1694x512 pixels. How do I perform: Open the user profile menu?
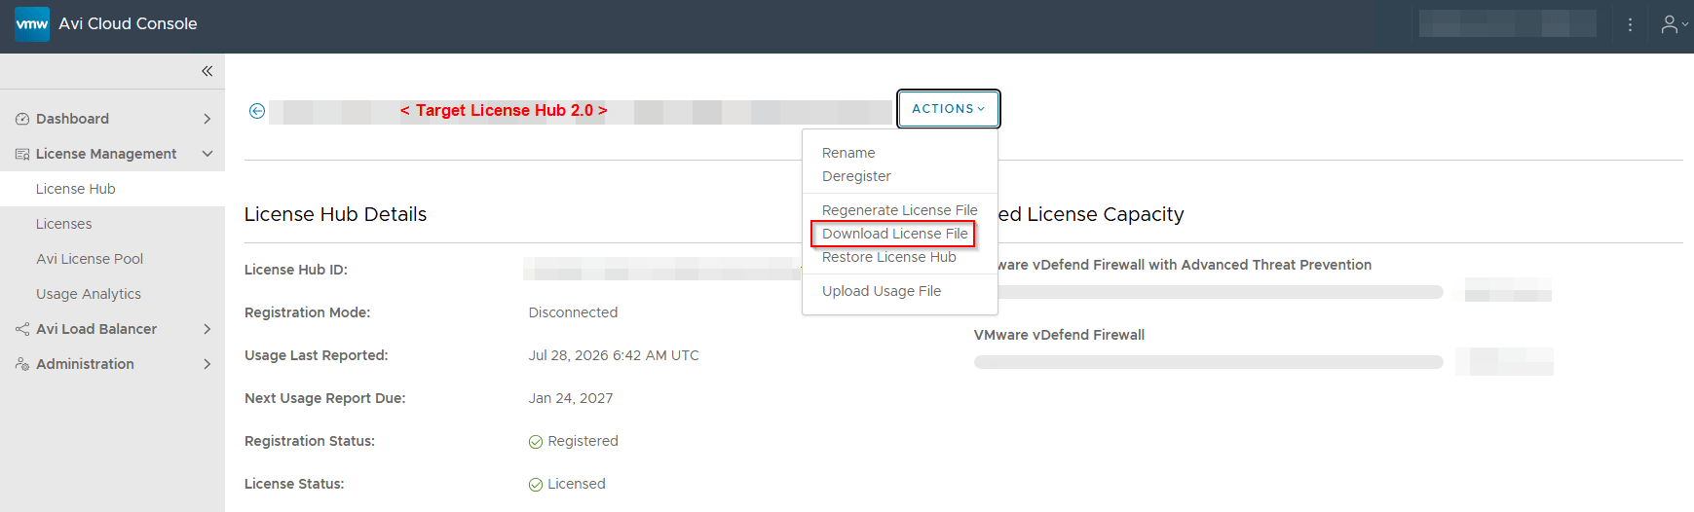(1674, 24)
